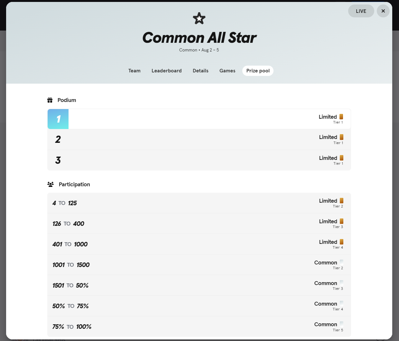
Task: Click the '1501 TO 50%' rank range
Action: [x=70, y=285]
